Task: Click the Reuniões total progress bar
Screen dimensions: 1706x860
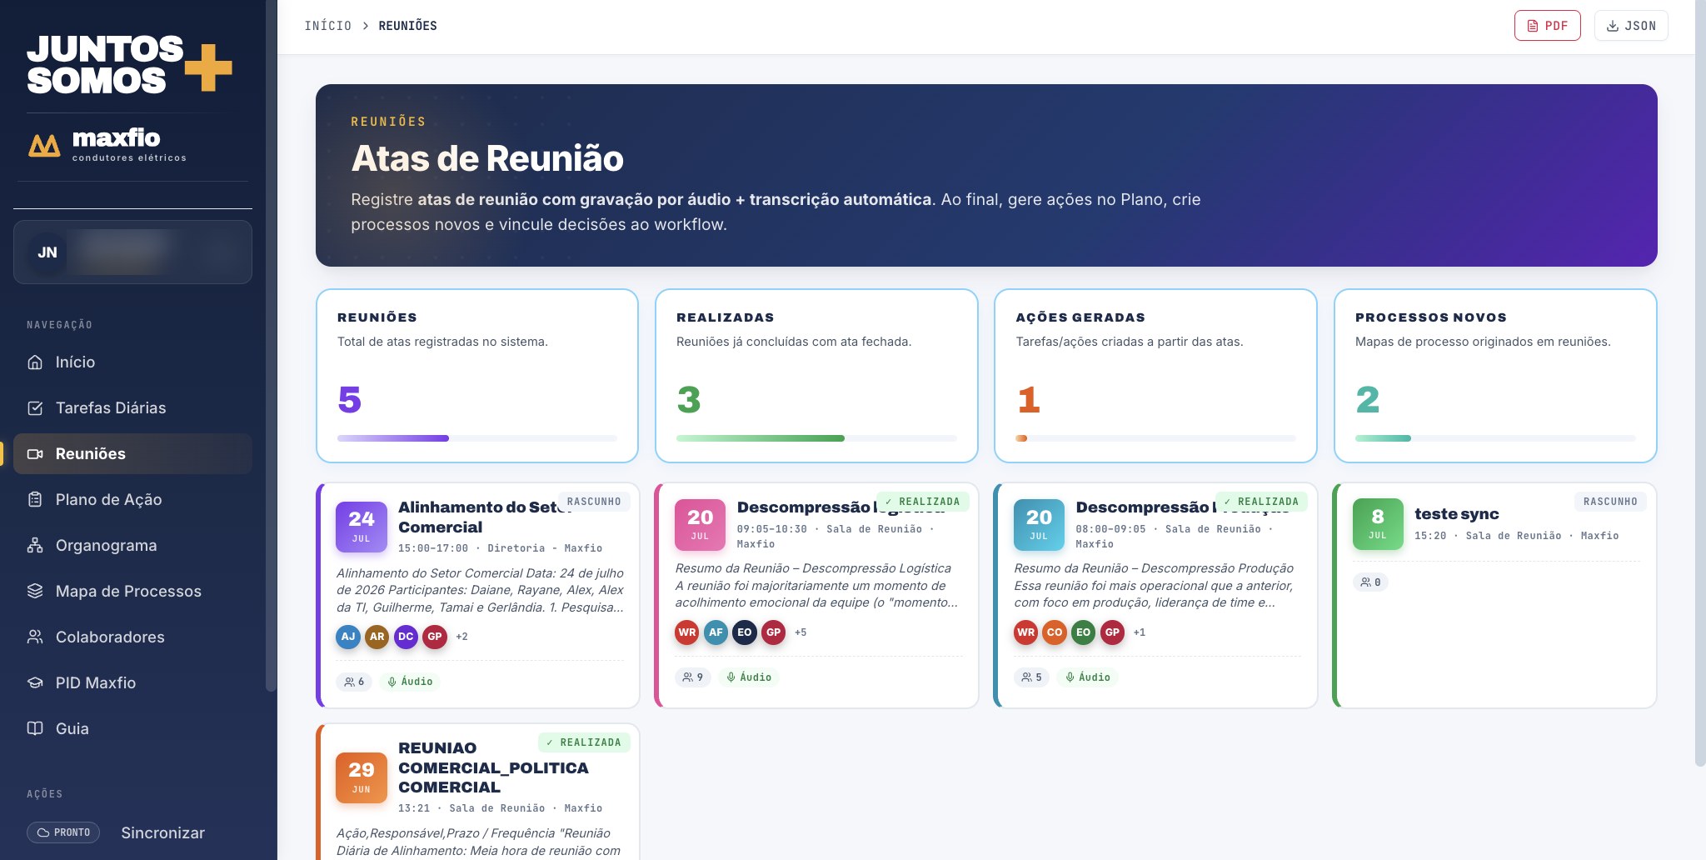Action: coord(477,438)
